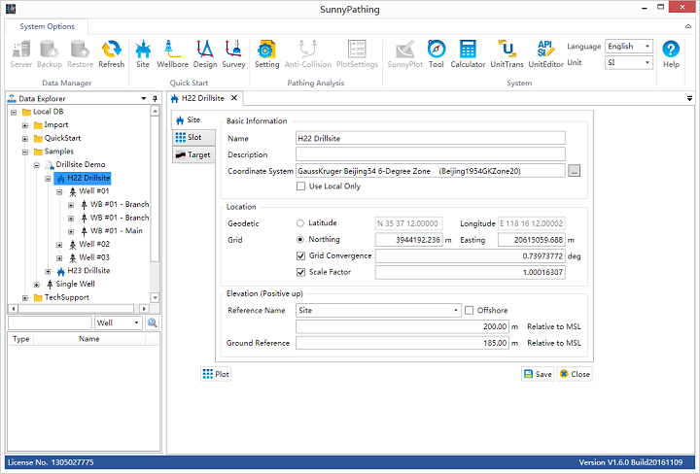Open the System Options ribbon tab
This screenshot has height=474, width=700.
click(47, 26)
